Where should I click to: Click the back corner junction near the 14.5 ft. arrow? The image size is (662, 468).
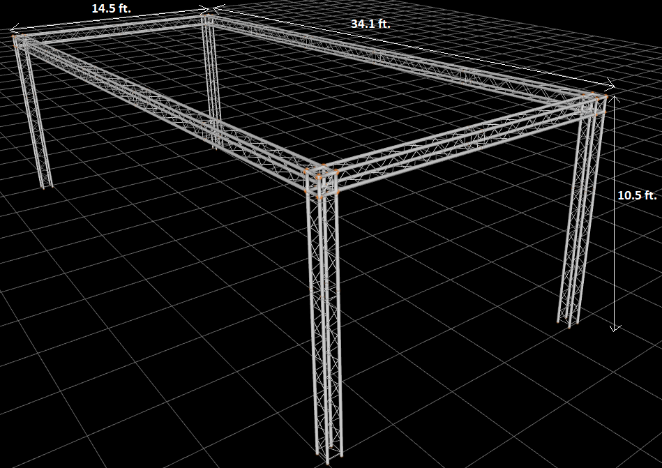tap(207, 19)
